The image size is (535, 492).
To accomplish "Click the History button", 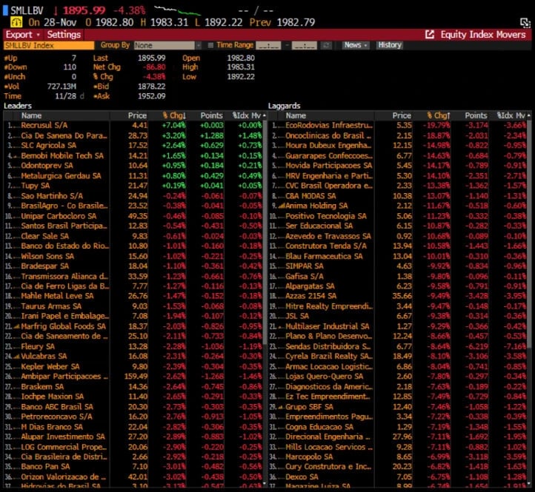I will tap(390, 45).
